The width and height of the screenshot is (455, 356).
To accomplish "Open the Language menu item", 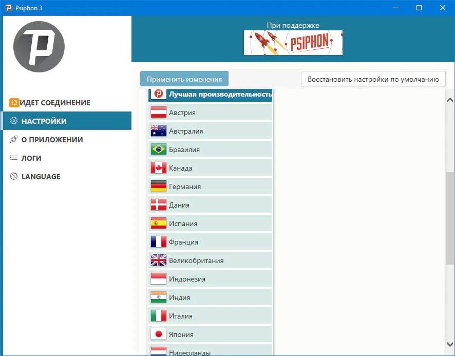I will pyautogui.click(x=41, y=177).
